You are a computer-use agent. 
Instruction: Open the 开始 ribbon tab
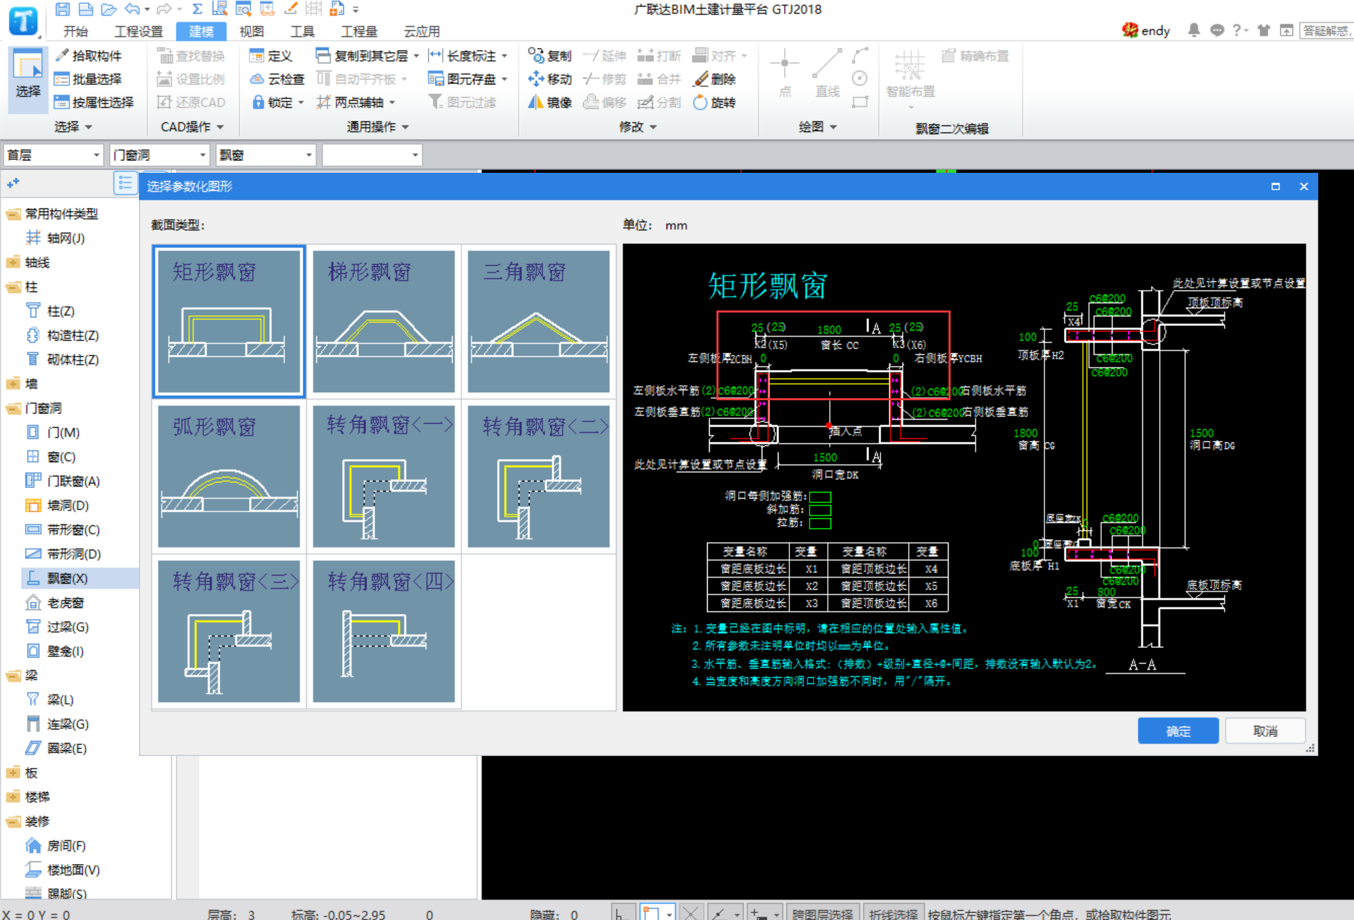click(x=75, y=31)
